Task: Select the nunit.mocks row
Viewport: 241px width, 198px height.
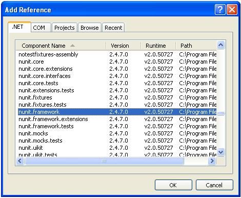Action: (x=117, y=133)
